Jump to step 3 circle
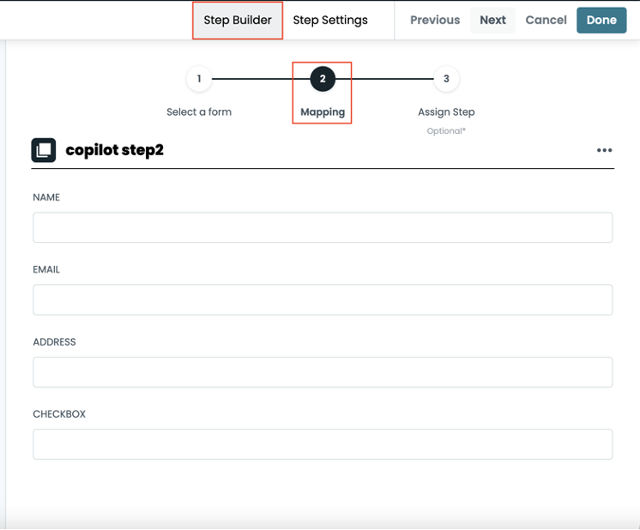This screenshot has width=640, height=530. click(446, 79)
